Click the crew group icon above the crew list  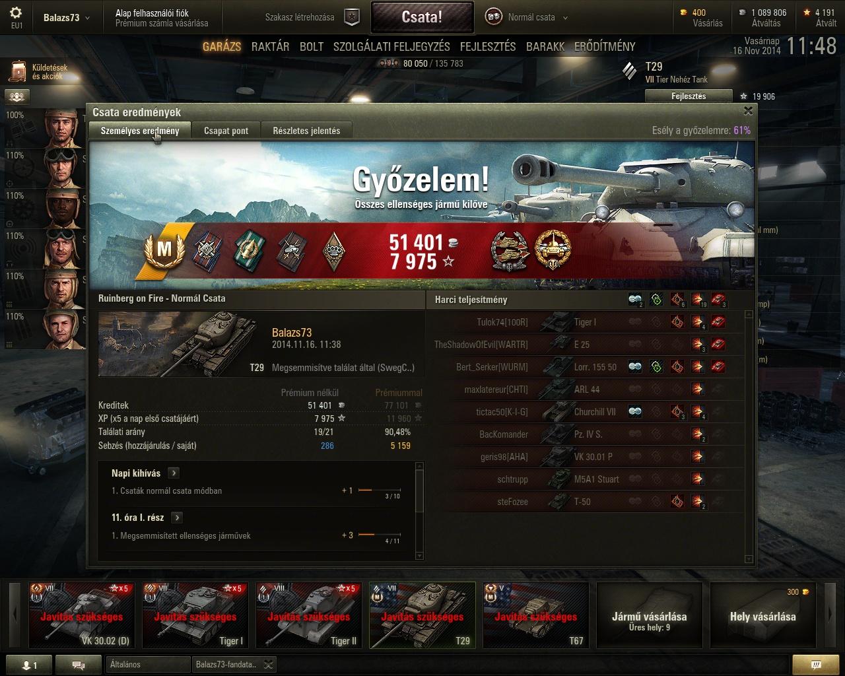click(x=17, y=97)
